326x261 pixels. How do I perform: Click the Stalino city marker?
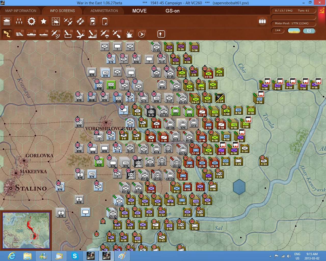click(11, 188)
